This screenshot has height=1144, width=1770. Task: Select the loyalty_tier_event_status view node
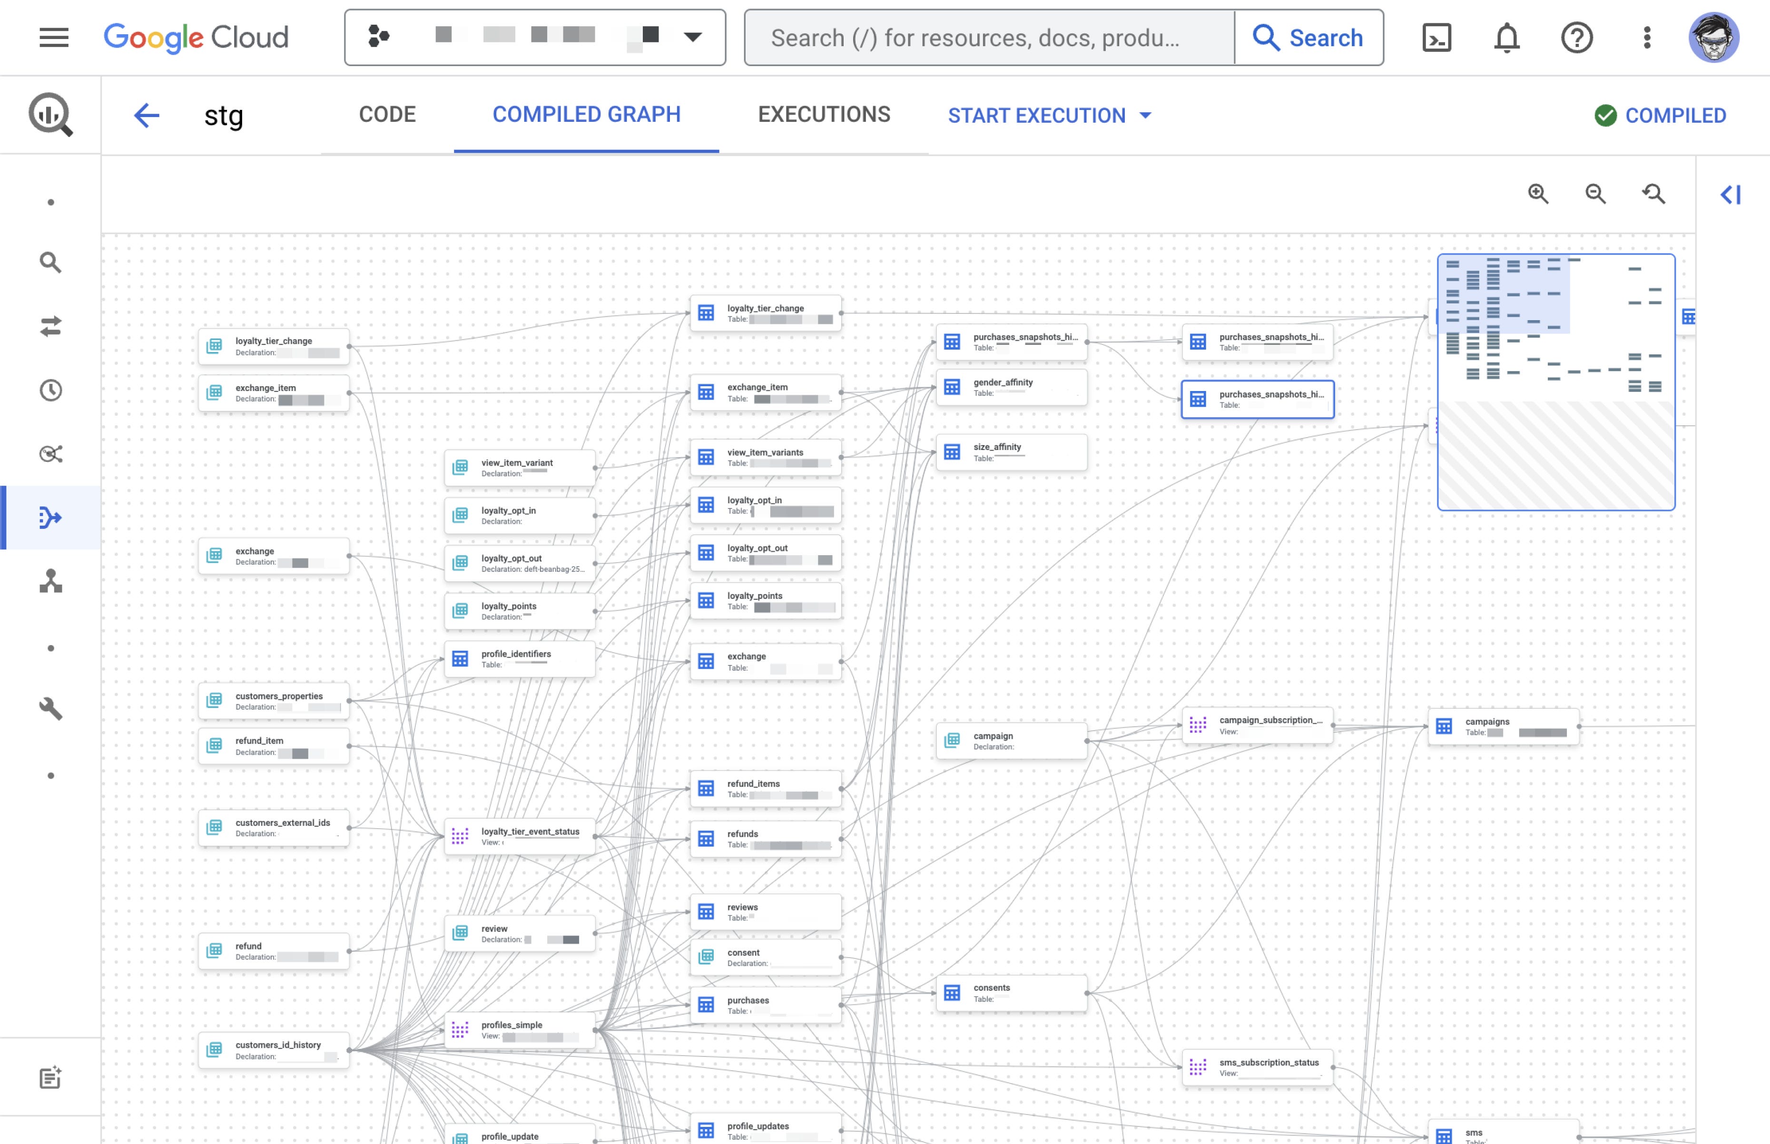point(520,836)
